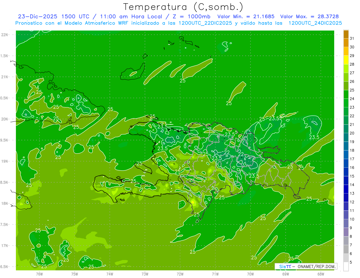Click the colorbar legend label '29'
The height and width of the screenshot is (278, 360).
click(x=352, y=56)
